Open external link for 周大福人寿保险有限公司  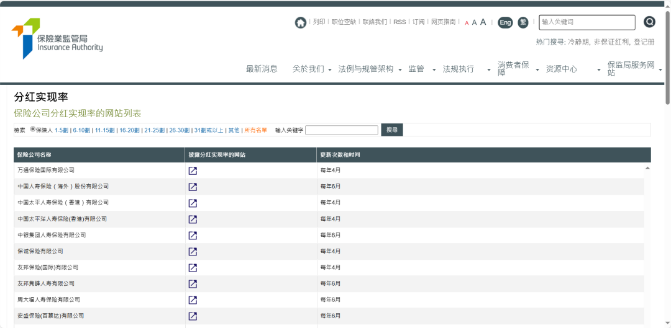coord(193,300)
